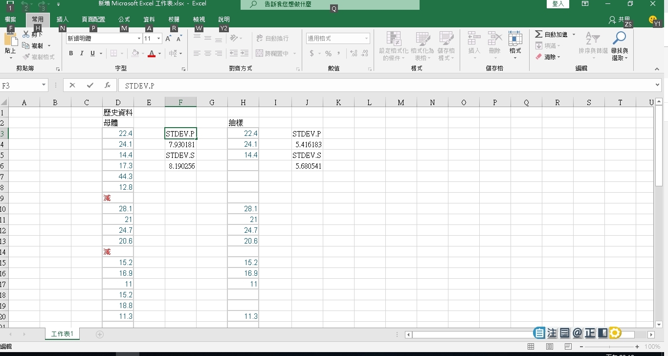Select column F header
The width and height of the screenshot is (668, 356).
click(180, 102)
